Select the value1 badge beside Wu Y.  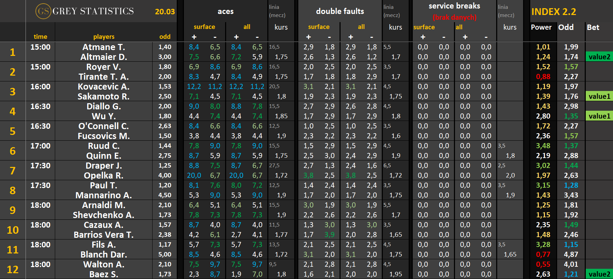599,116
